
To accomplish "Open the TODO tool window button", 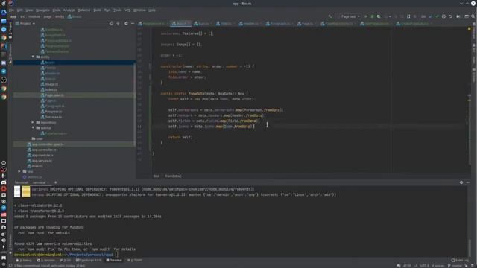I will point(135,261).
